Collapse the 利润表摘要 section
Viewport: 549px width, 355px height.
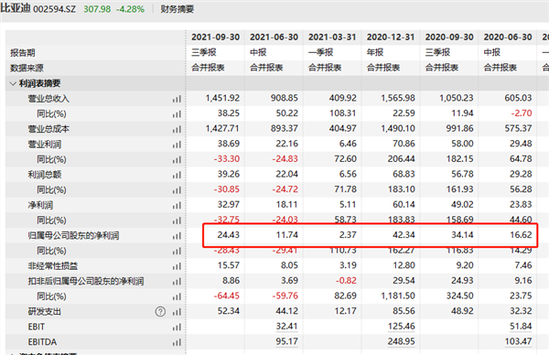13,83
